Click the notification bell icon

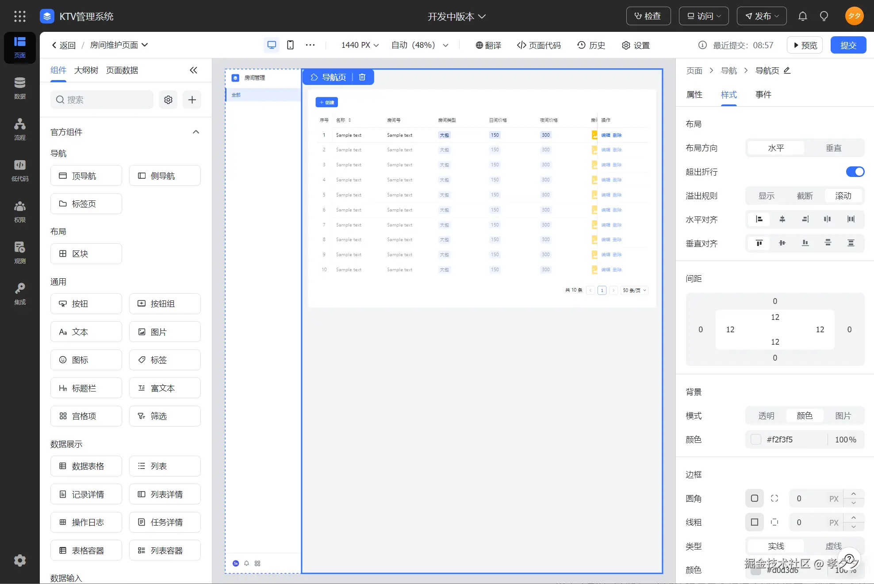pyautogui.click(x=802, y=16)
